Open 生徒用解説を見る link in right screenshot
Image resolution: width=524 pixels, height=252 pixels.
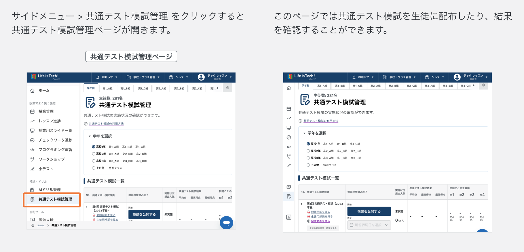pos(322,217)
